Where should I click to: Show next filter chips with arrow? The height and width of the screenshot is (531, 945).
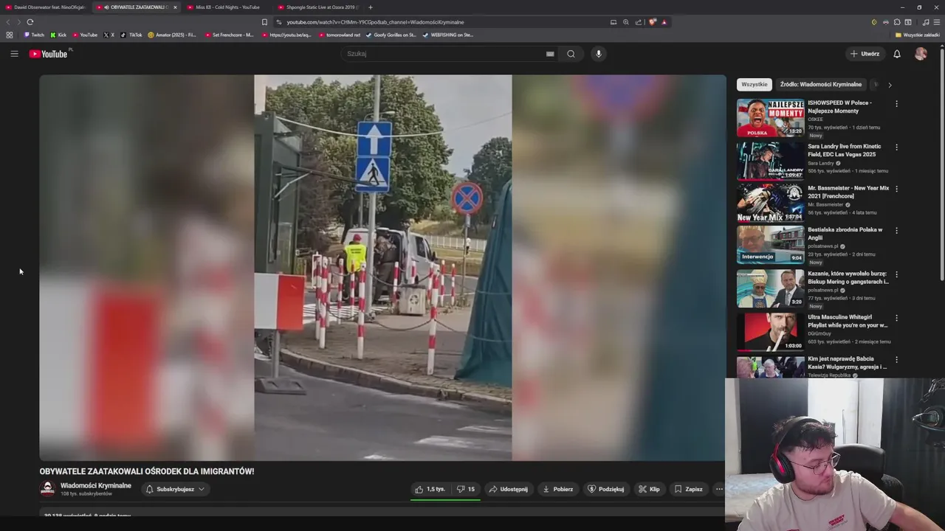(x=890, y=85)
